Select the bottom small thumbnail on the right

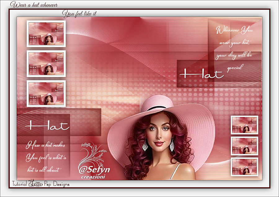pos(245,167)
